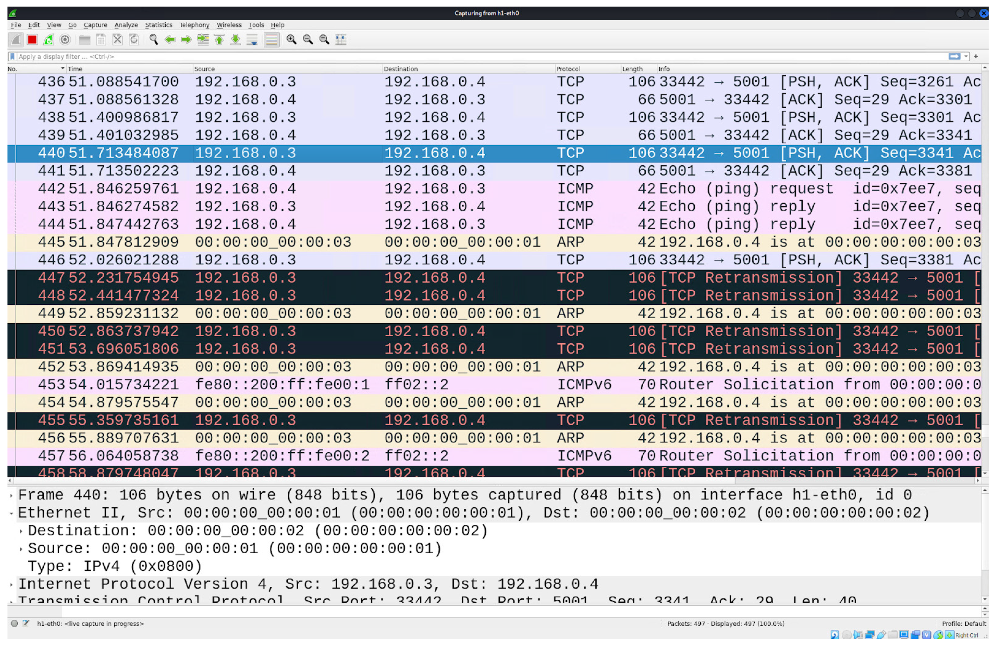Open capture options gear icon
Image resolution: width=997 pixels, height=646 pixels.
(x=65, y=40)
